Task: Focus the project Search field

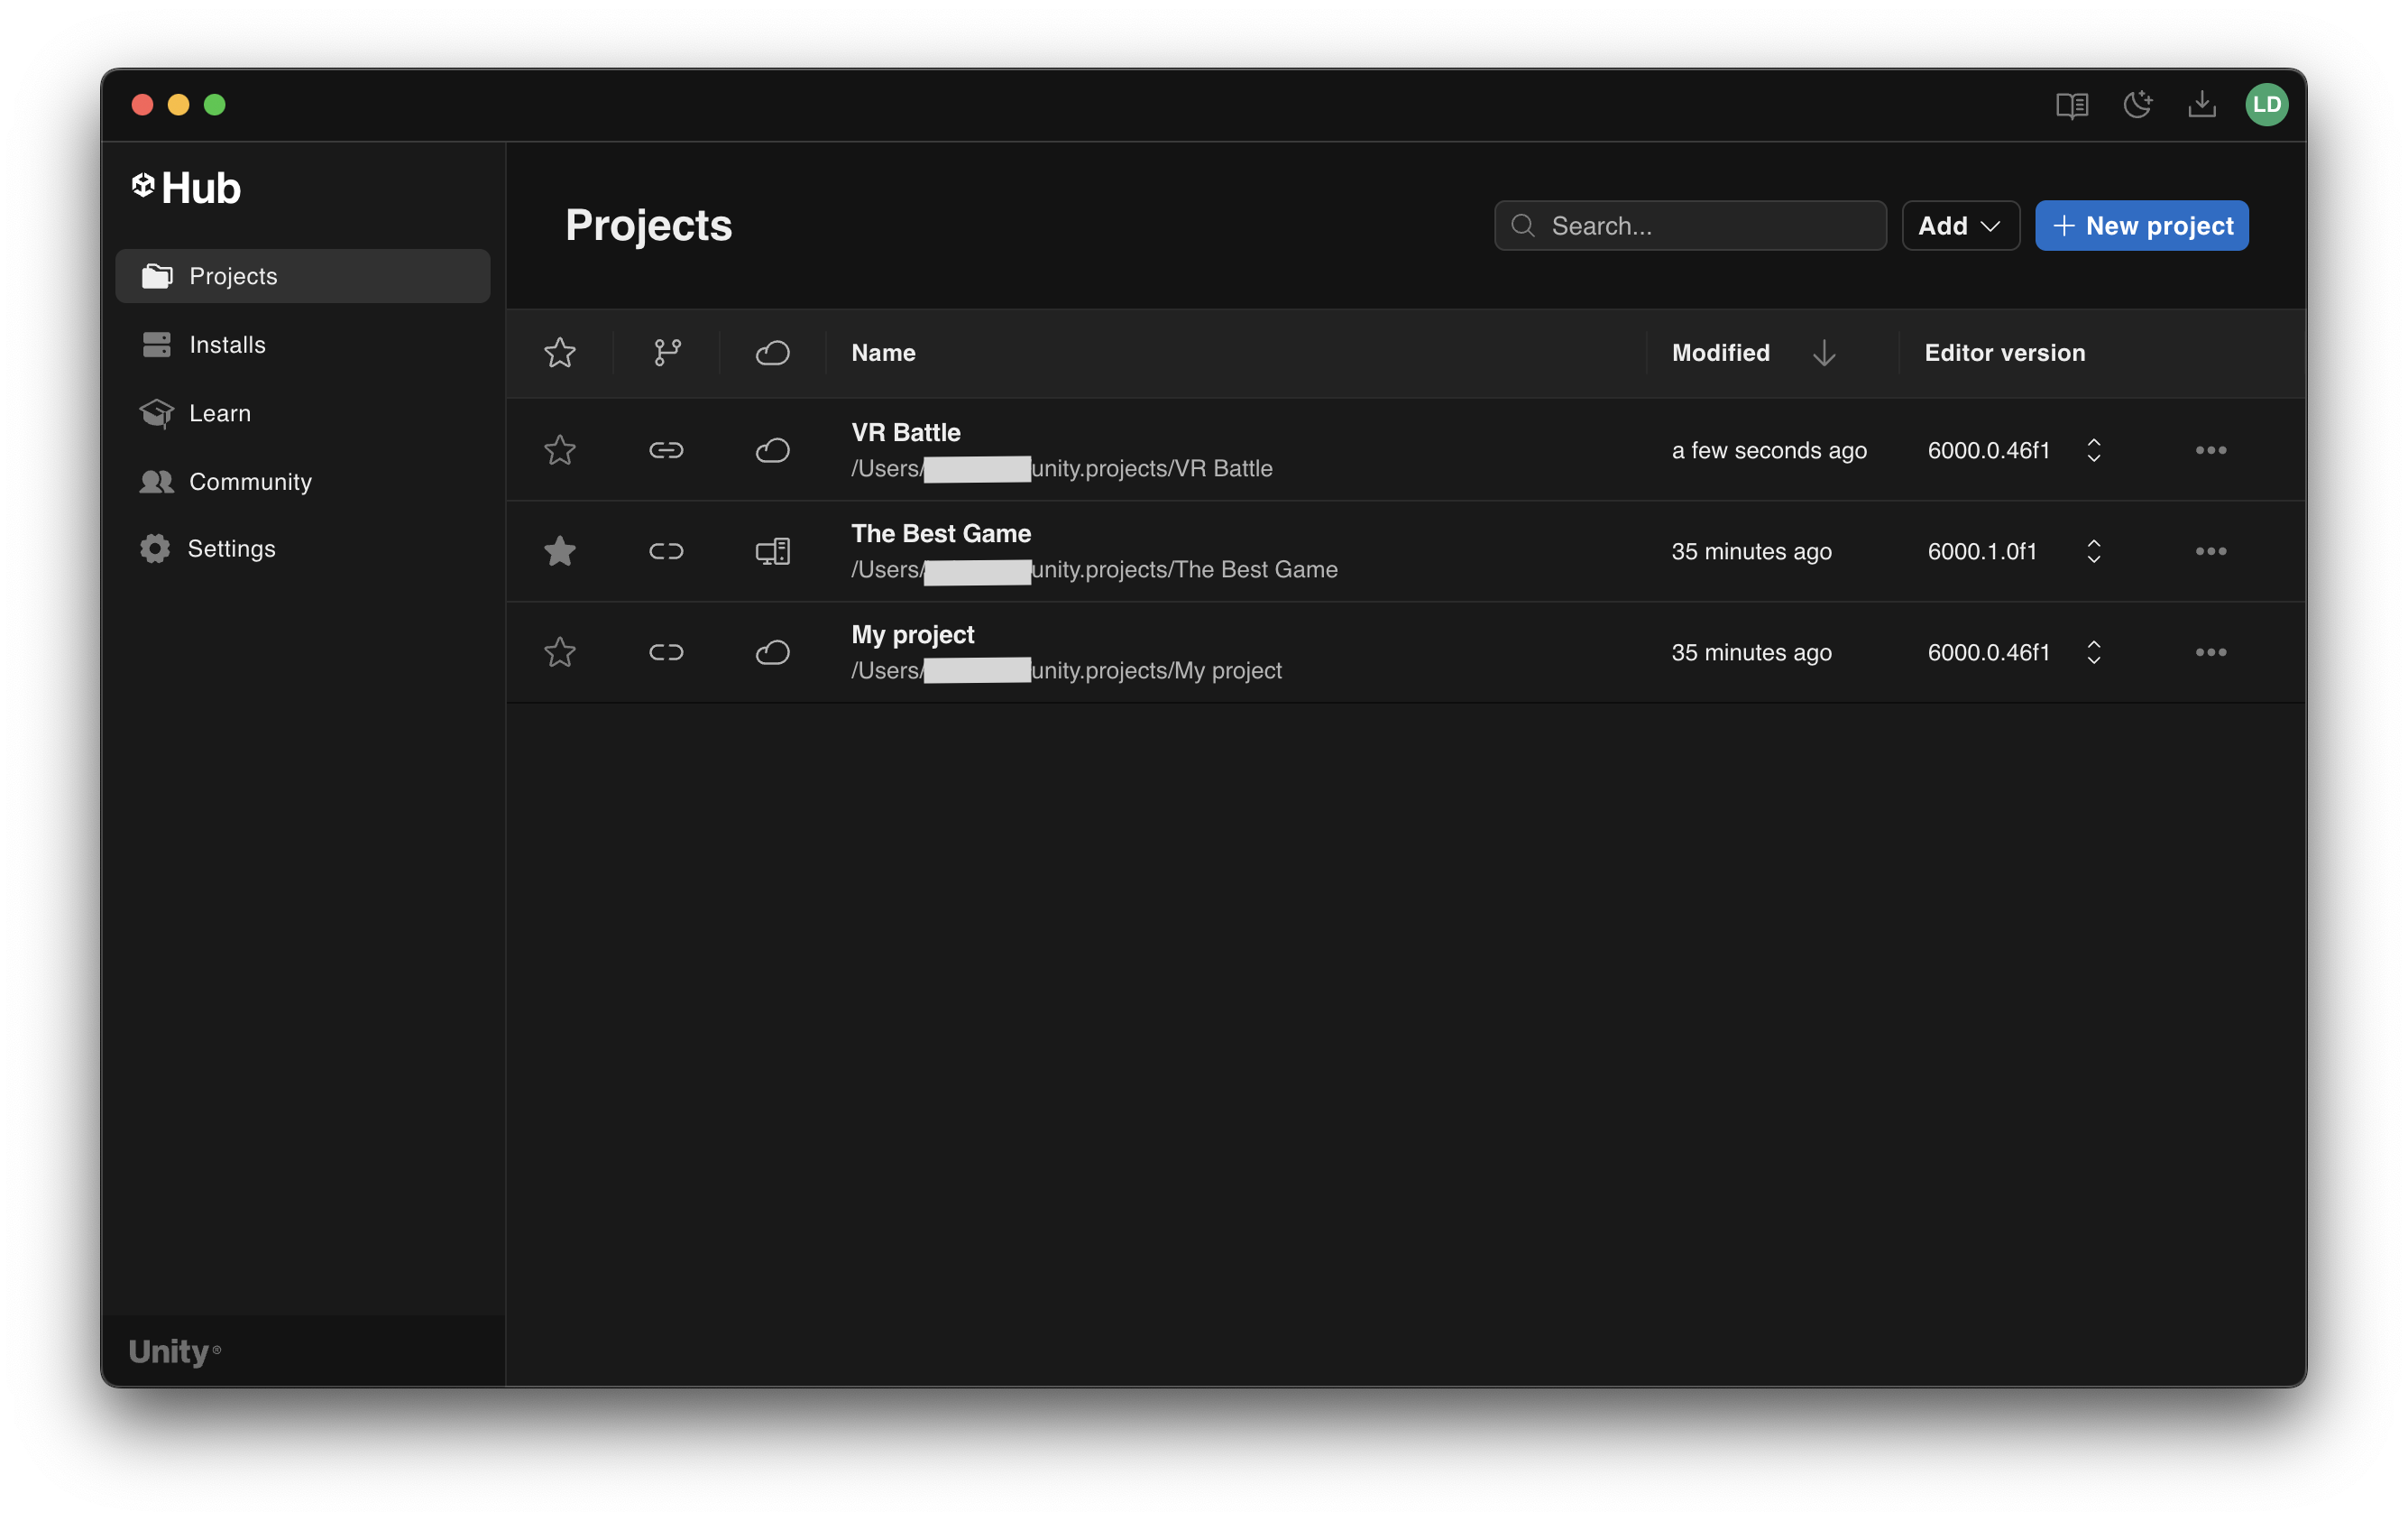Action: (x=1690, y=226)
